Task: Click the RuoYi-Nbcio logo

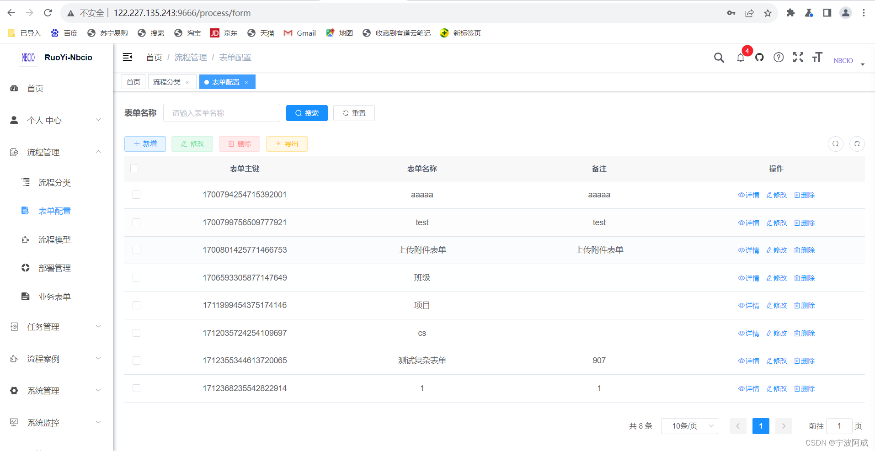Action: 28,58
